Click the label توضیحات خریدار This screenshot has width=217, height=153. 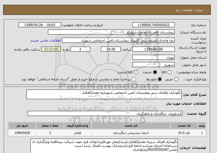[x=193, y=148]
